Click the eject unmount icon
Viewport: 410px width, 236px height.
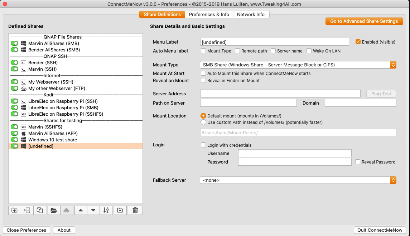coord(66,210)
